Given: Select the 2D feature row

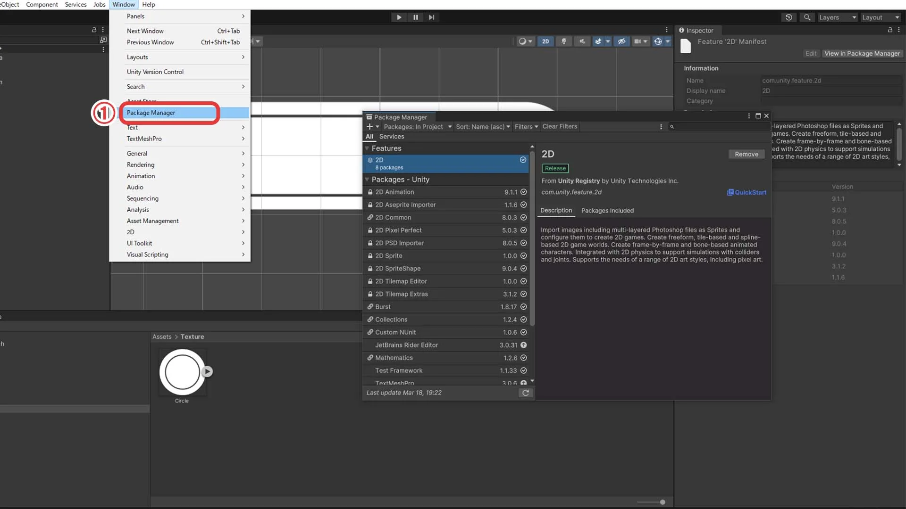Looking at the screenshot, I should pyautogui.click(x=446, y=164).
